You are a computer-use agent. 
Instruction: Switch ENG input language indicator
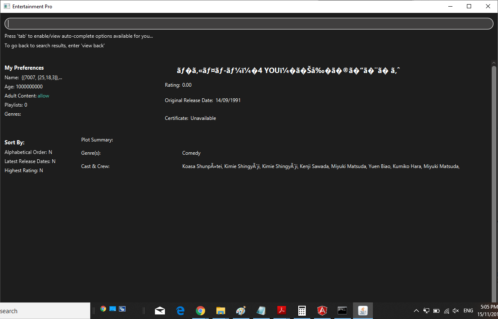468,311
